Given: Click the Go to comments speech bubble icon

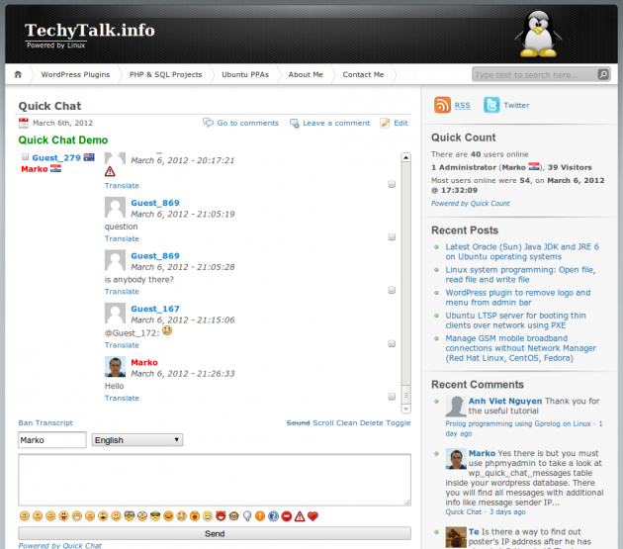Looking at the screenshot, I should coord(208,123).
